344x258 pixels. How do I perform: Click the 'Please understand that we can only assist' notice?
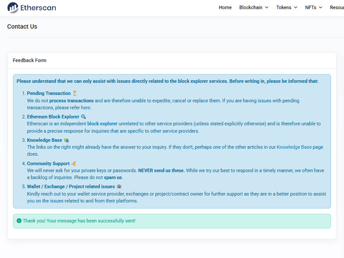tap(167, 81)
